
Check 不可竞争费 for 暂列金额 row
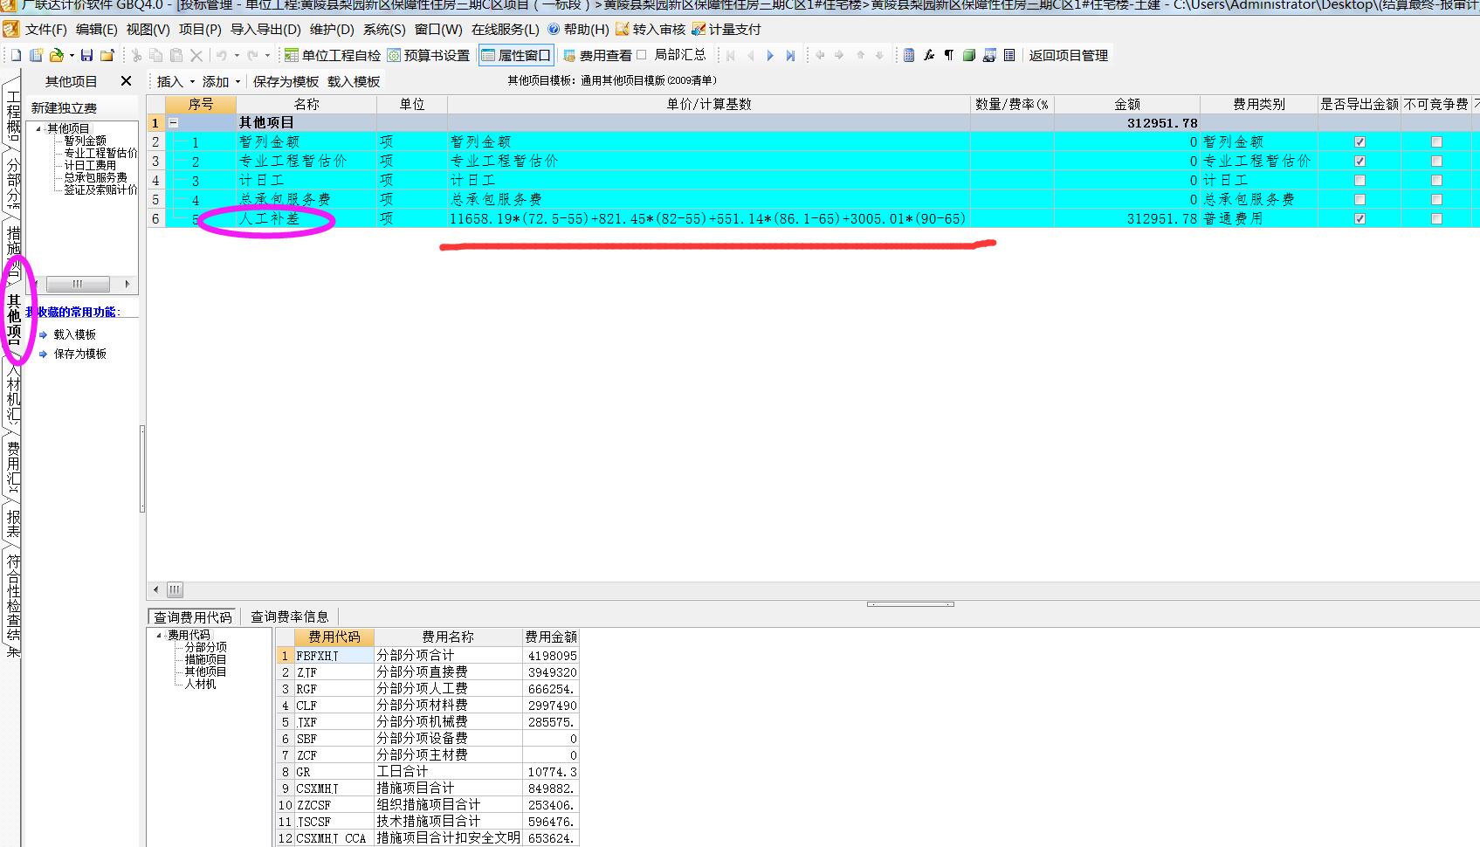[1436, 141]
